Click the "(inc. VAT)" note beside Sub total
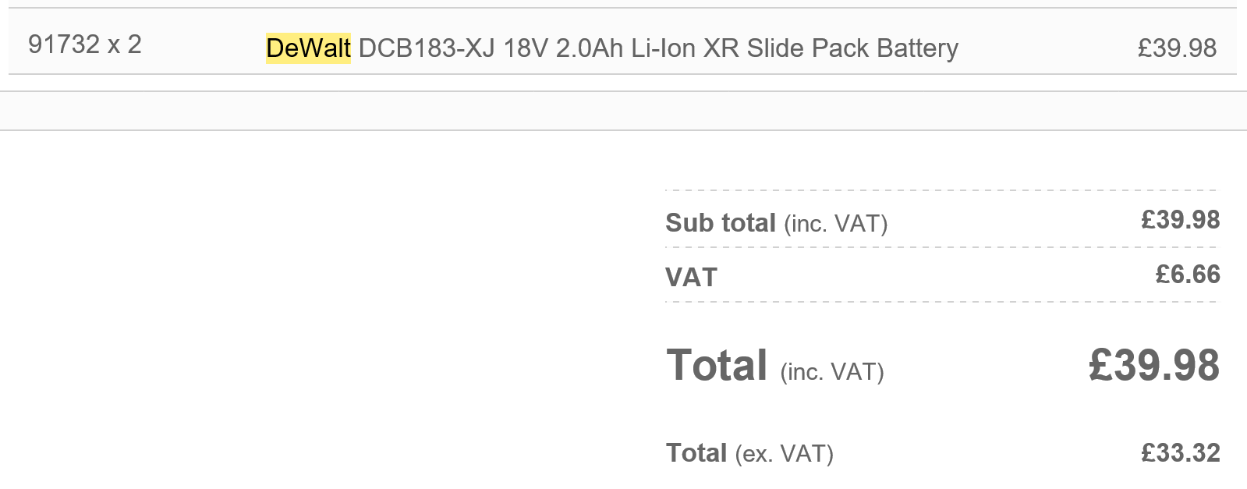The width and height of the screenshot is (1247, 489). coord(835,225)
